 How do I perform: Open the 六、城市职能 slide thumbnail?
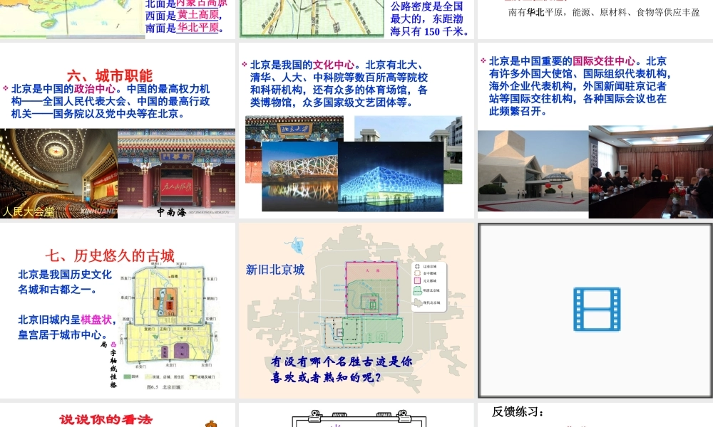click(118, 131)
